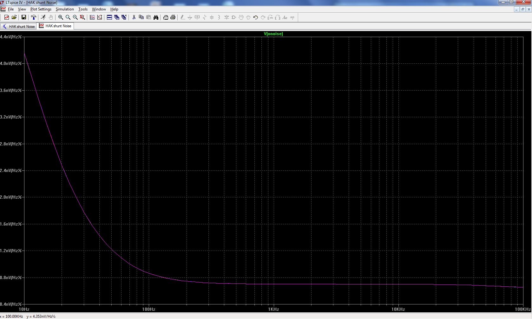Select the Ground symbol tool

point(190,17)
